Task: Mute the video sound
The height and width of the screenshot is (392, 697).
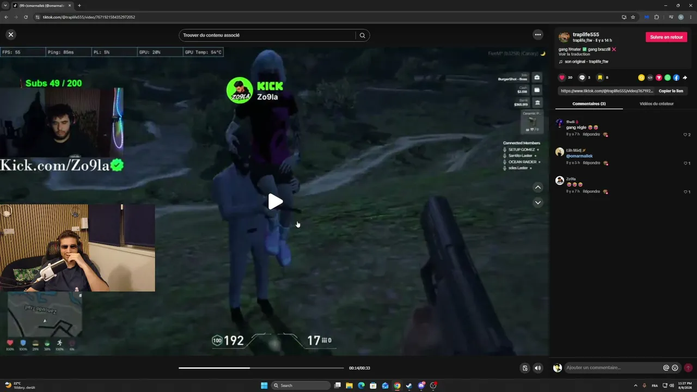Action: [538, 368]
